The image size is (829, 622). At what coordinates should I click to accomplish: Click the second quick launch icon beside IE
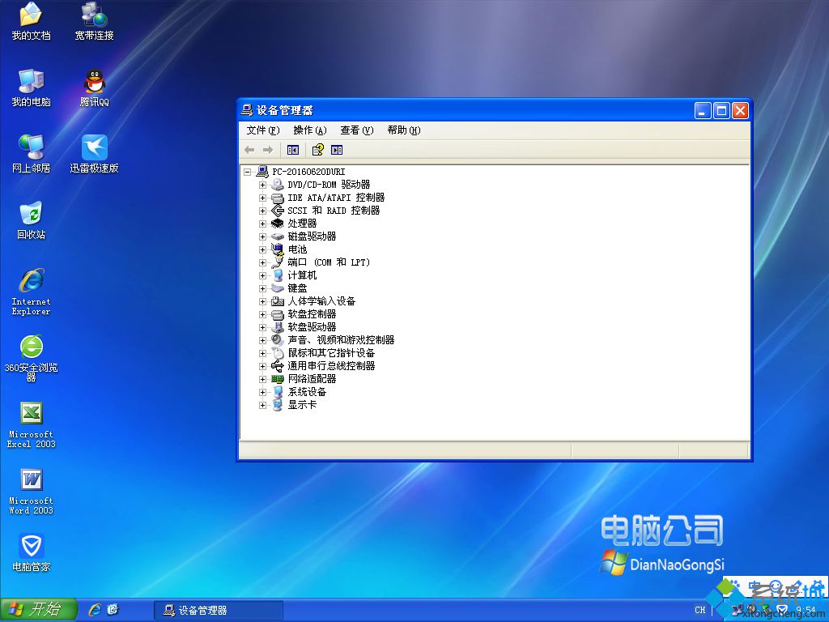pos(113,610)
